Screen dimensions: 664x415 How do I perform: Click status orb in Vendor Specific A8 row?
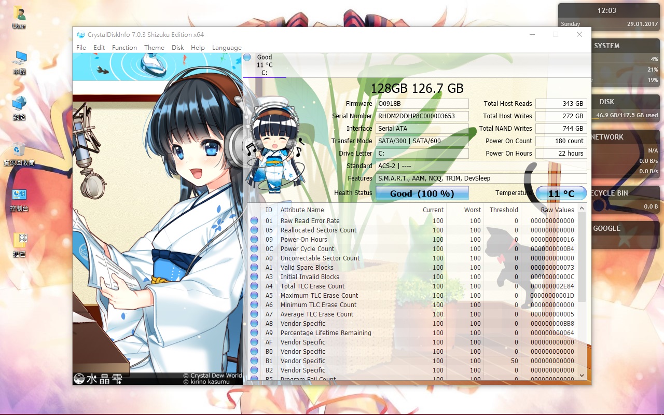pyautogui.click(x=254, y=324)
